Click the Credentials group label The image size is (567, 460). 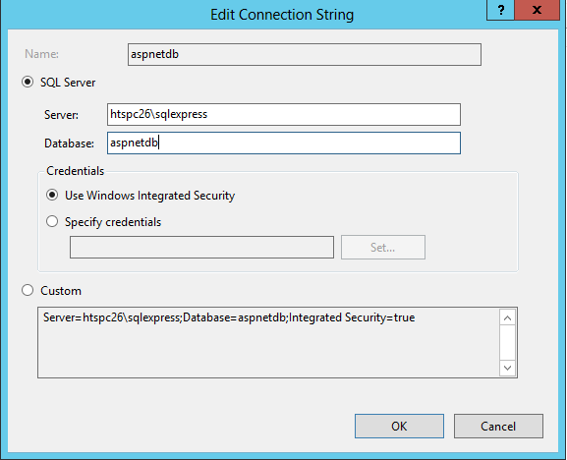(x=76, y=171)
